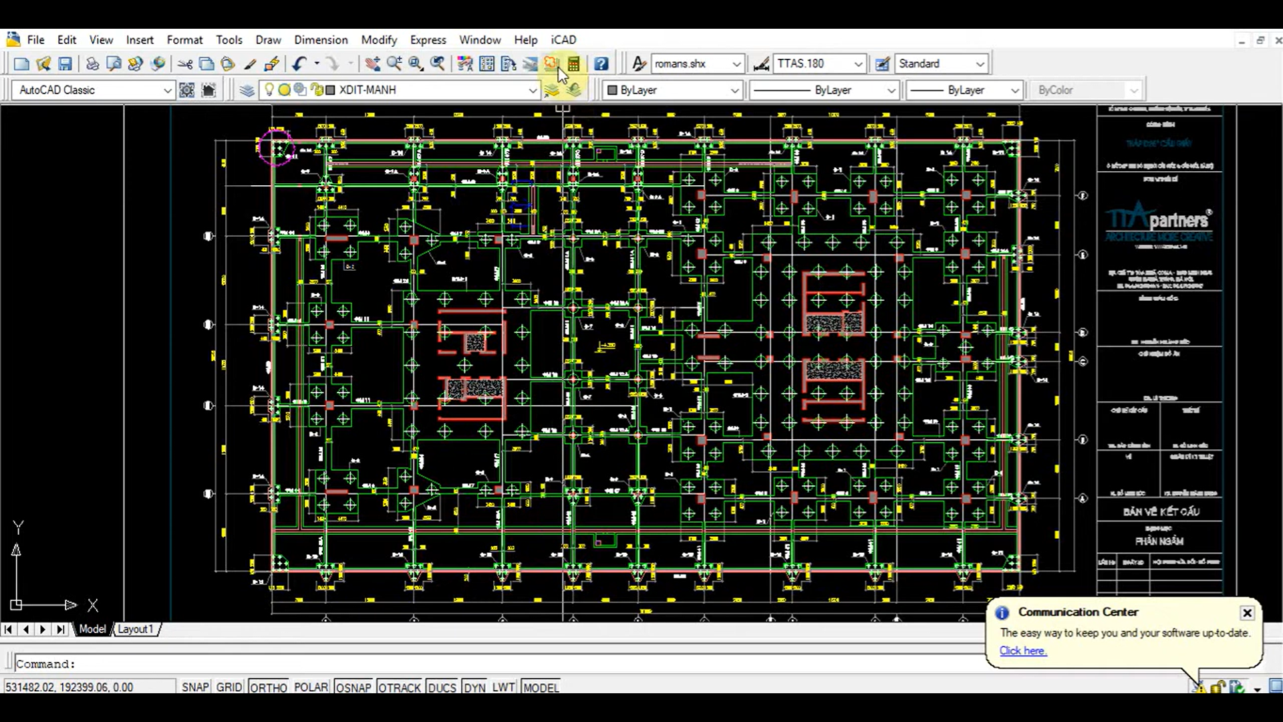Viewport: 1283px width, 722px height.
Task: Click the Workspace Settings gear icon
Action: coord(187,90)
